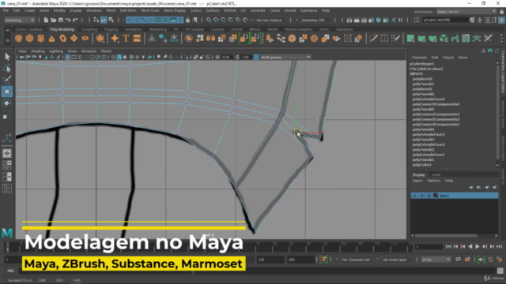The image size is (506, 284).
Task: Toggle the highlighted selection mask button
Action: [104, 20]
